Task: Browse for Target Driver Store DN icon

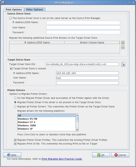Action: tap(123, 64)
